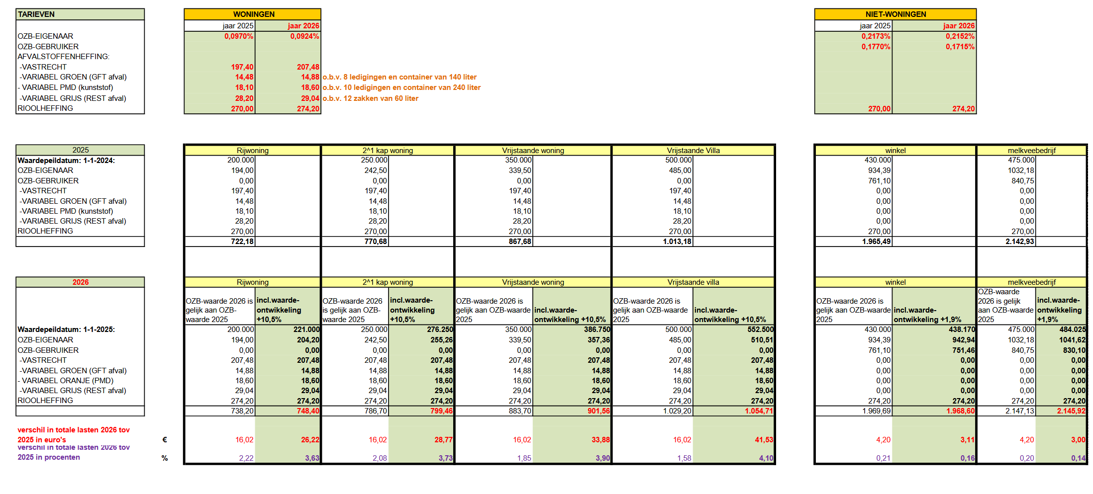Select the 2.142,93 melkveebedrijf total

[1019, 242]
